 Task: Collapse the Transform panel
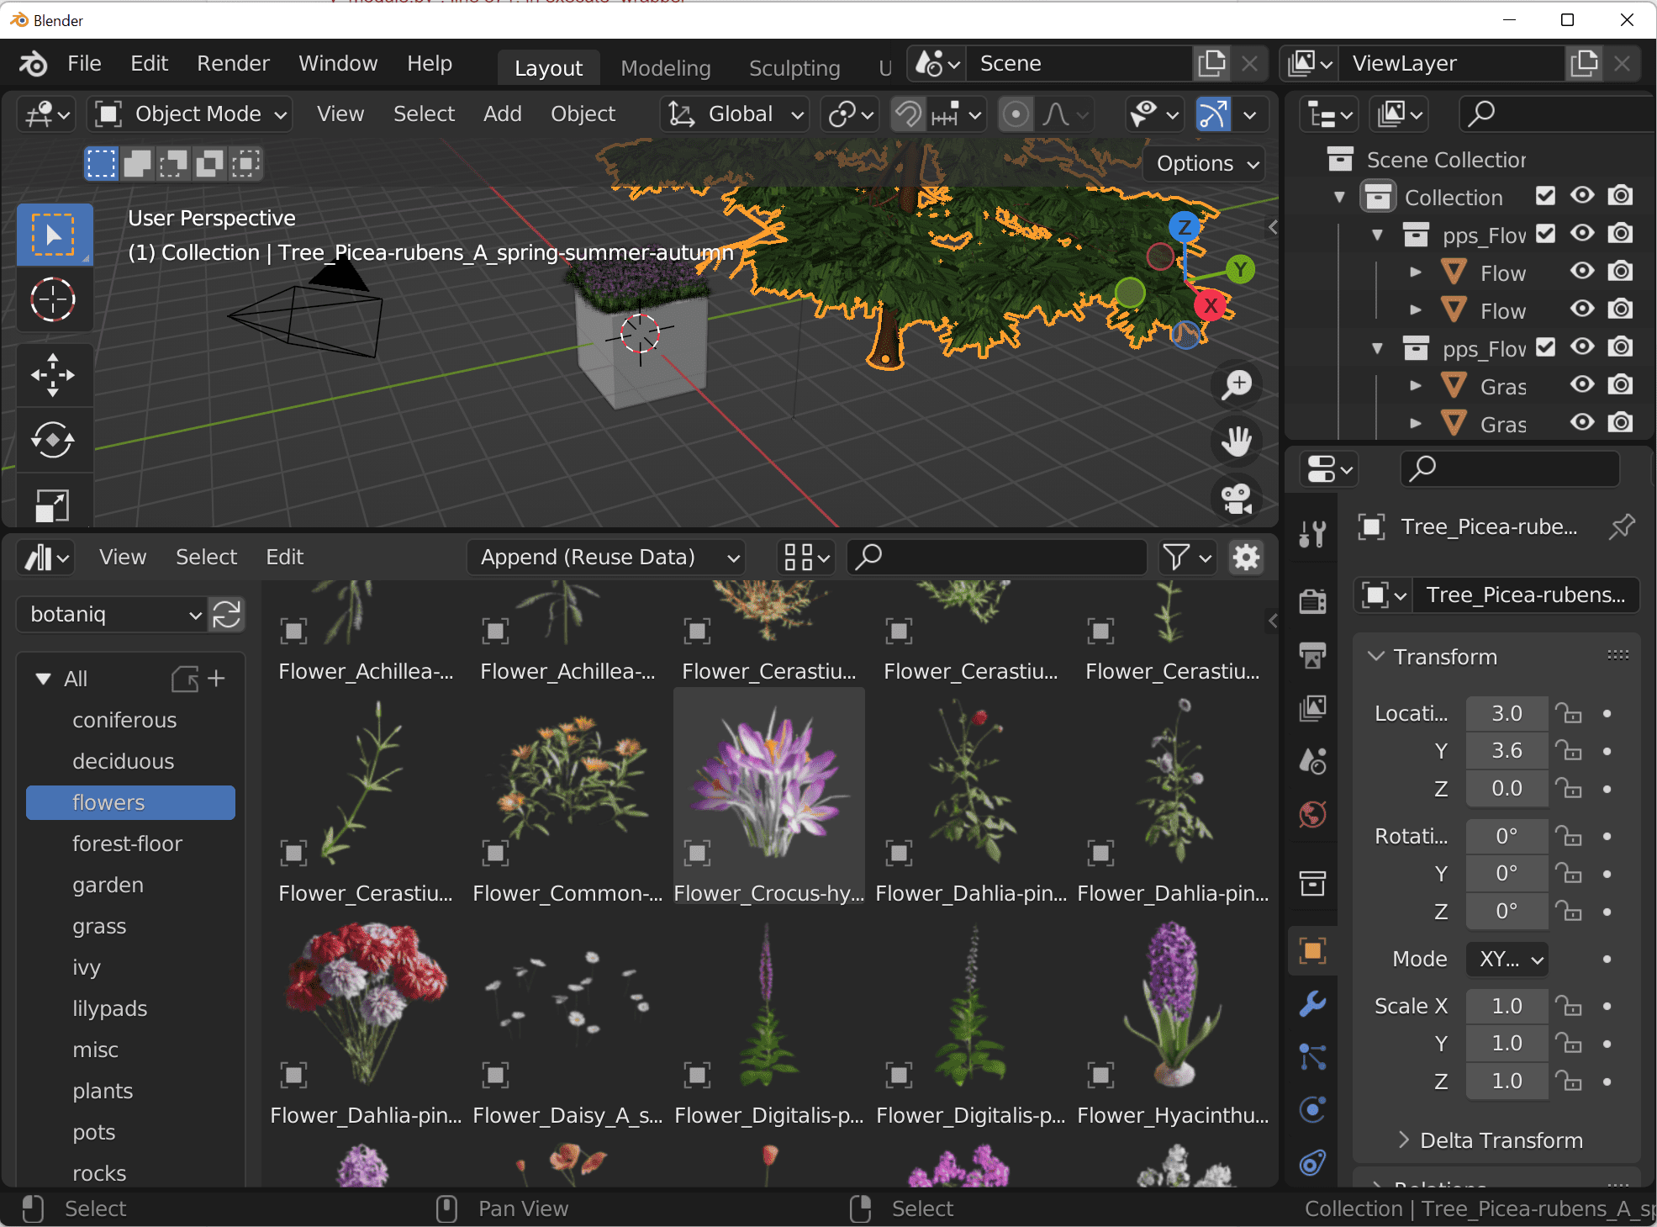(x=1375, y=657)
